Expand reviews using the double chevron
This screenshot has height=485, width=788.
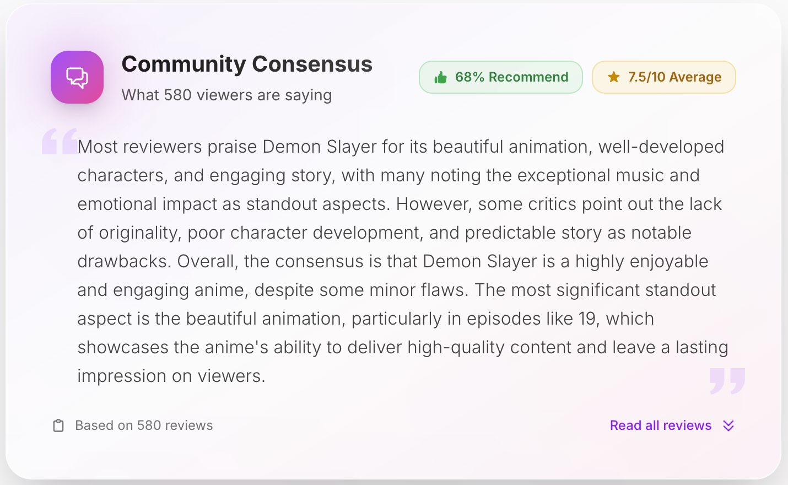(728, 425)
